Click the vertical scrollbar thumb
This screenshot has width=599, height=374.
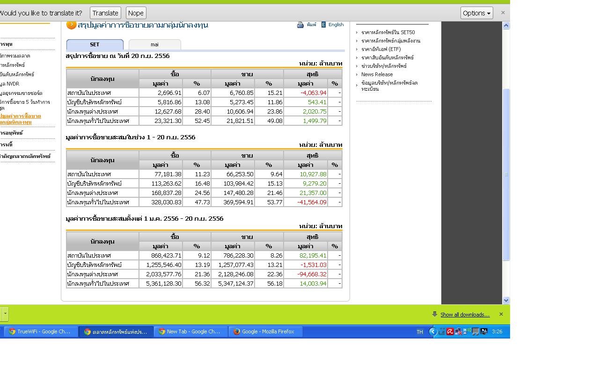coord(506,174)
